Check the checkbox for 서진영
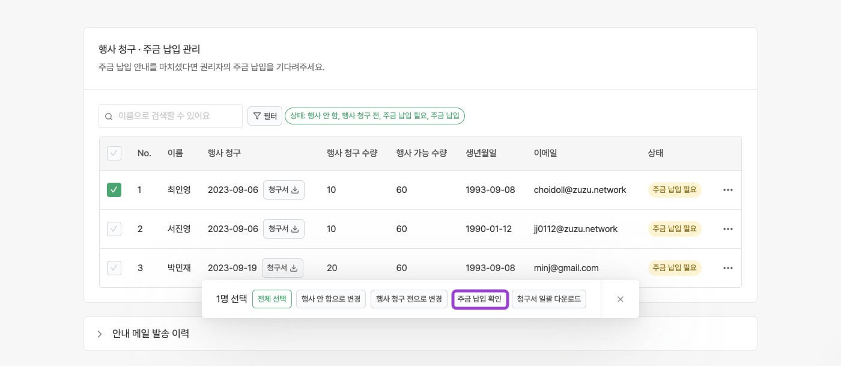The height and width of the screenshot is (366, 841). coord(114,229)
